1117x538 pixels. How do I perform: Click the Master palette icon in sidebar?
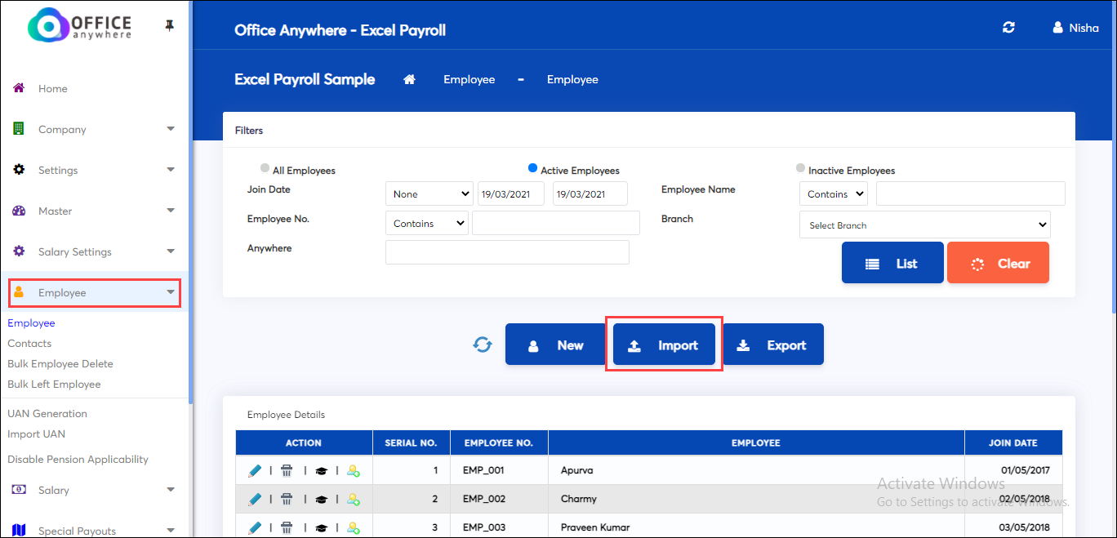[19, 210]
